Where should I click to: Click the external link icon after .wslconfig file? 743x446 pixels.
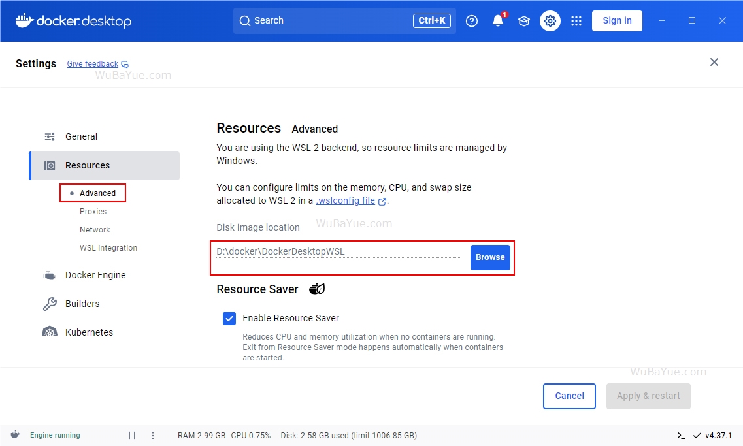coord(382,201)
